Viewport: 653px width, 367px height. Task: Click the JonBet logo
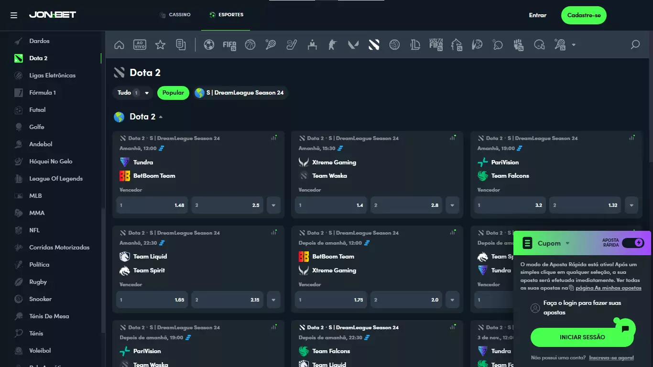tap(53, 15)
